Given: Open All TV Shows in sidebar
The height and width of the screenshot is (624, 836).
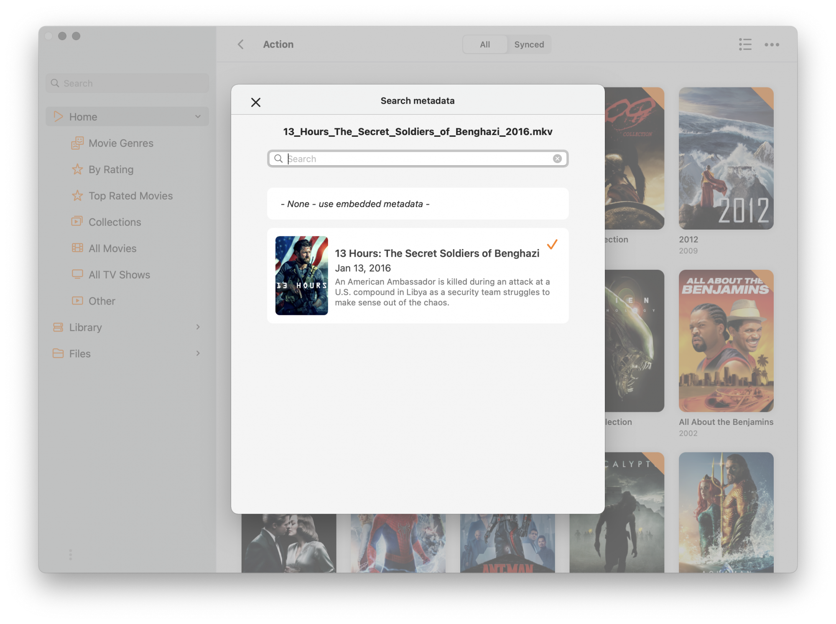Looking at the screenshot, I should pyautogui.click(x=119, y=275).
